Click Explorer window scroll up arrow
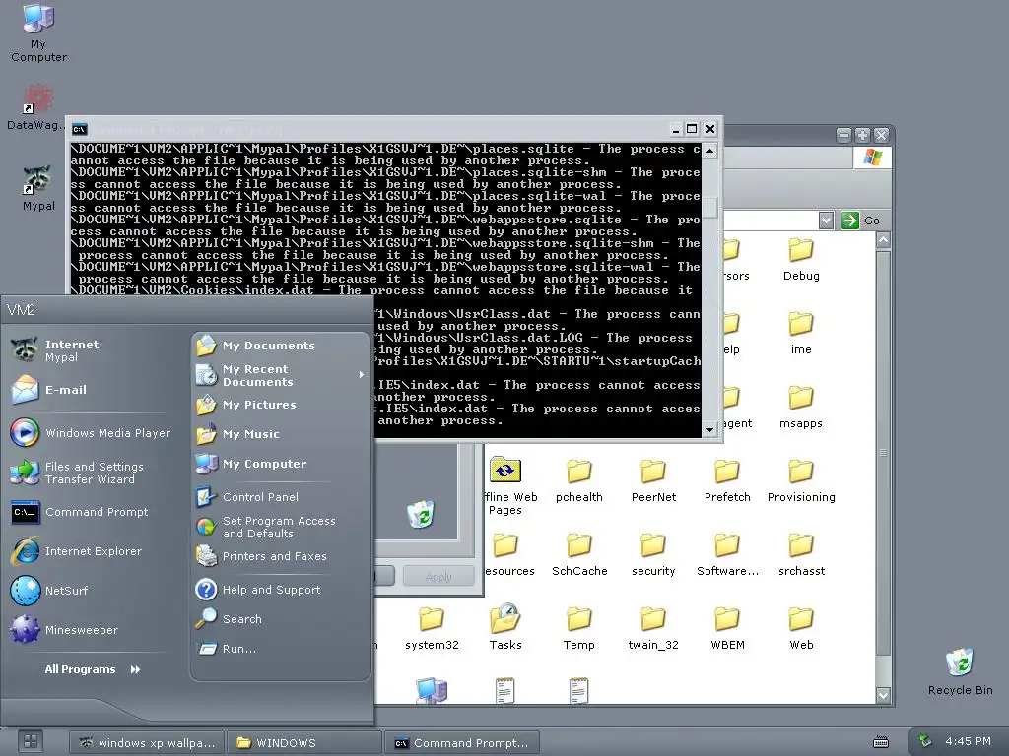The height and width of the screenshot is (756, 1009). (x=883, y=240)
